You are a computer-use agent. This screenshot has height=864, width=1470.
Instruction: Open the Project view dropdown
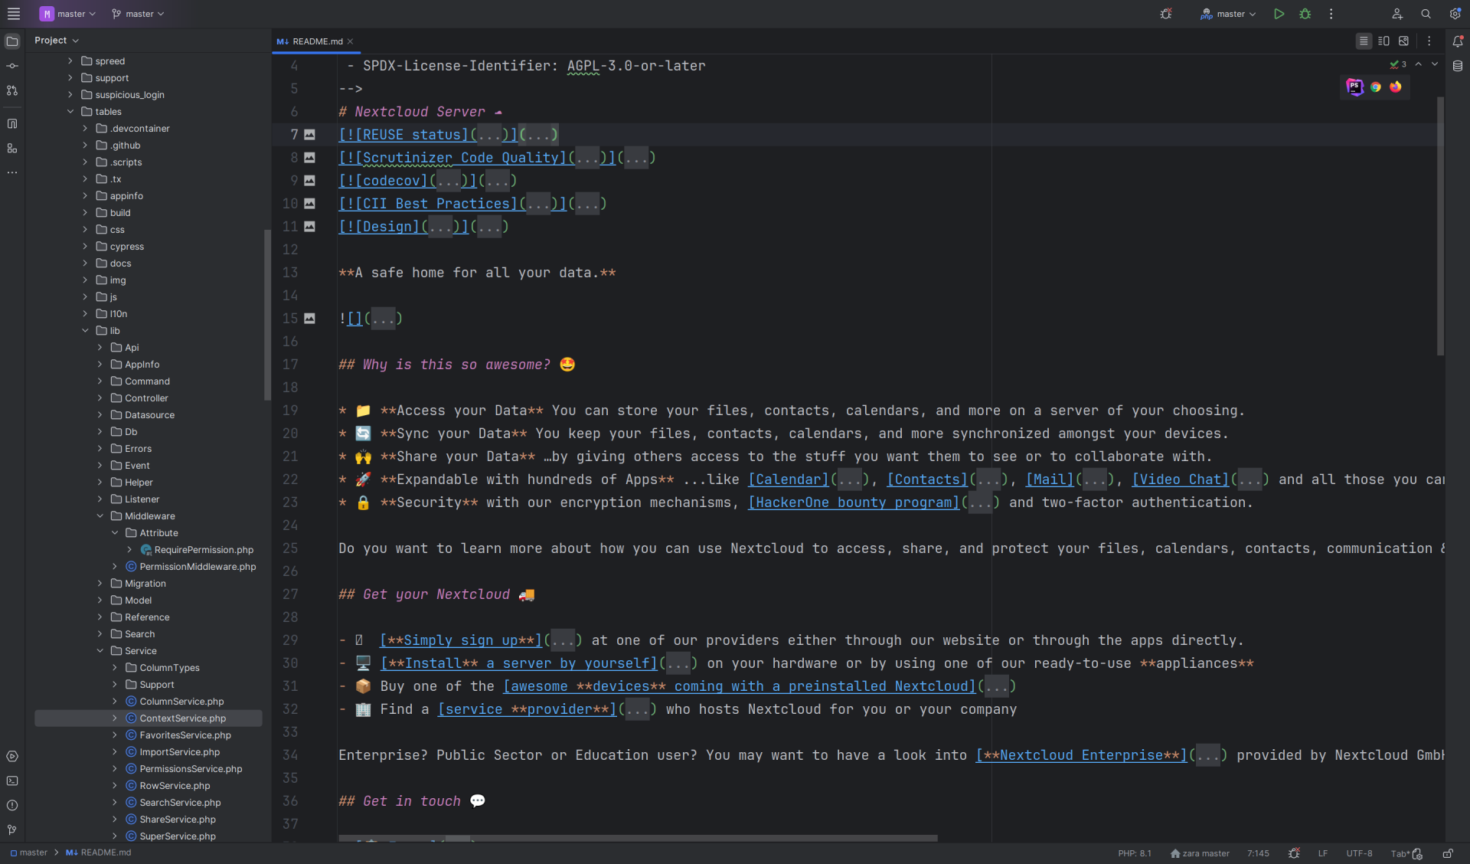click(57, 41)
